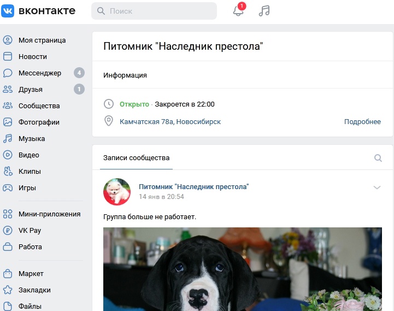The width and height of the screenshot is (394, 311).
Task: Open the notifications bell icon
Action: pos(238,11)
